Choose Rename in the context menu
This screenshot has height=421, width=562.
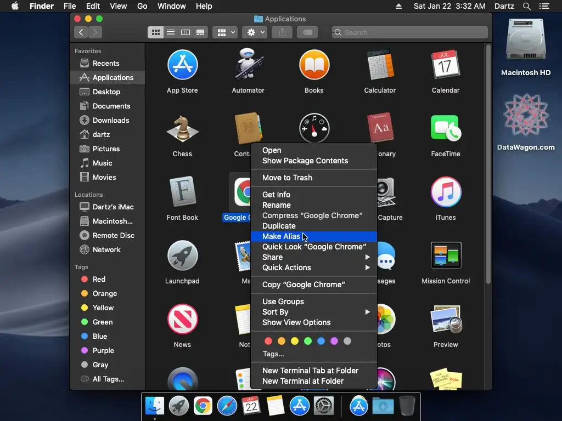coord(314,205)
